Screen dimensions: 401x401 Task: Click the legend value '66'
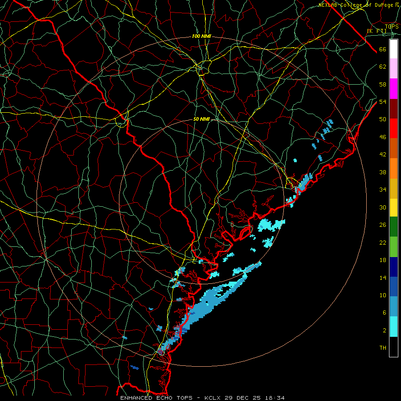(383, 49)
